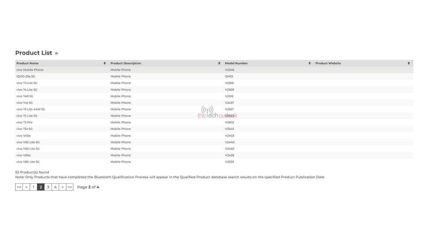Open page 1 of results

click(x=33, y=187)
